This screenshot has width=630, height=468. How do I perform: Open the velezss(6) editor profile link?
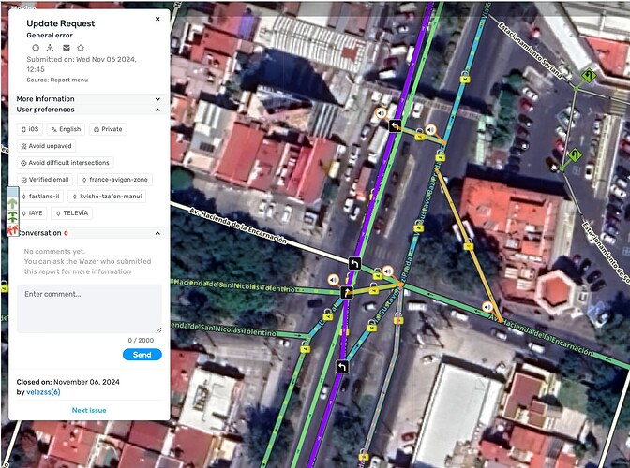coord(43,392)
